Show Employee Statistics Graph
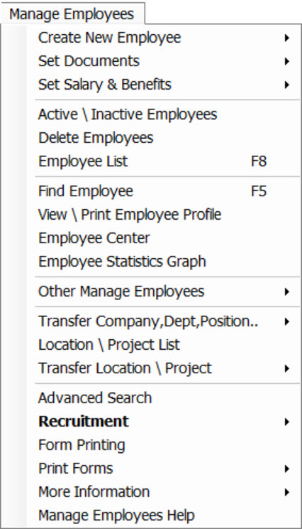This screenshot has height=529, width=302. (164, 262)
